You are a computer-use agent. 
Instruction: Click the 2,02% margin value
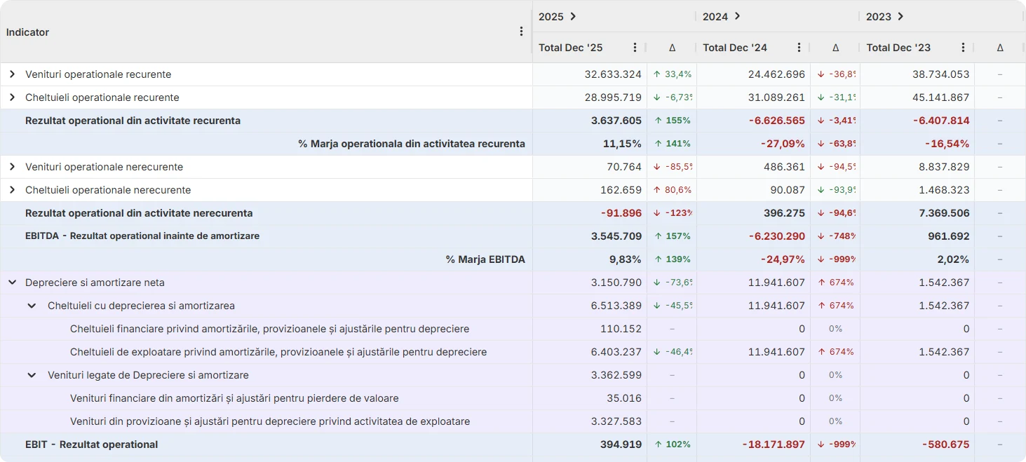click(x=953, y=259)
